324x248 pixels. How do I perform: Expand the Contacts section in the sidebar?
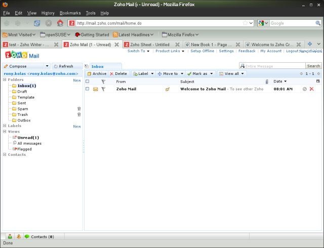point(5,154)
